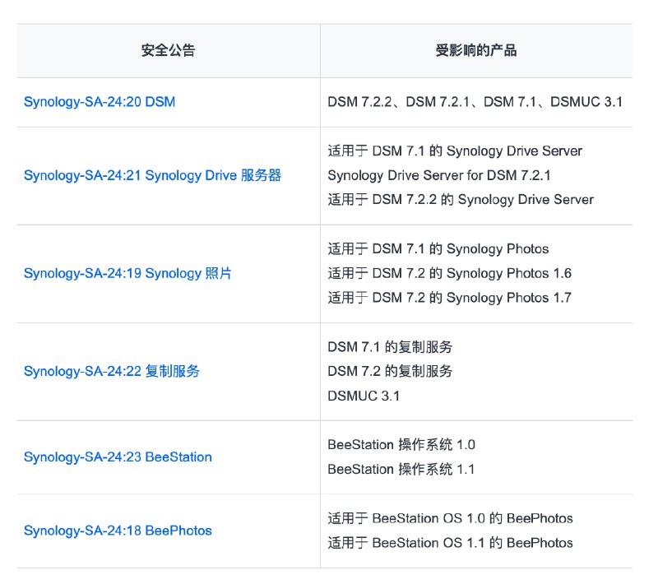Click the 受影响的产品 column header
The width and height of the screenshot is (658, 584).
pos(475,51)
